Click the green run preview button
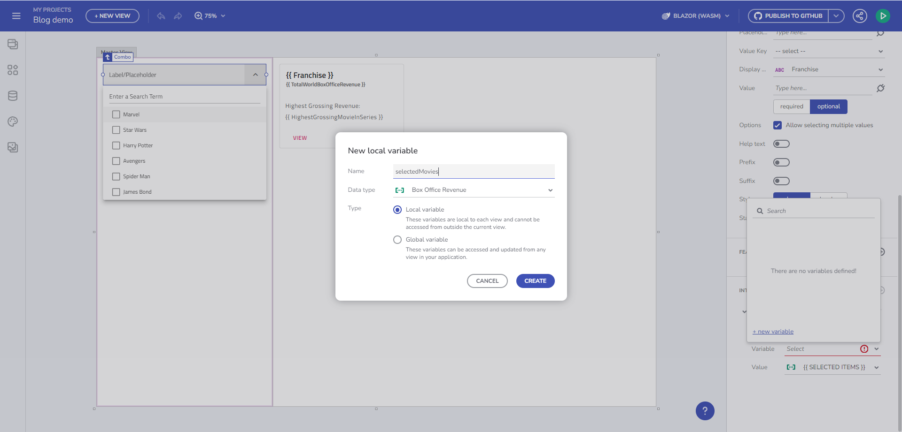Screen dimensions: 902x432 [883, 16]
